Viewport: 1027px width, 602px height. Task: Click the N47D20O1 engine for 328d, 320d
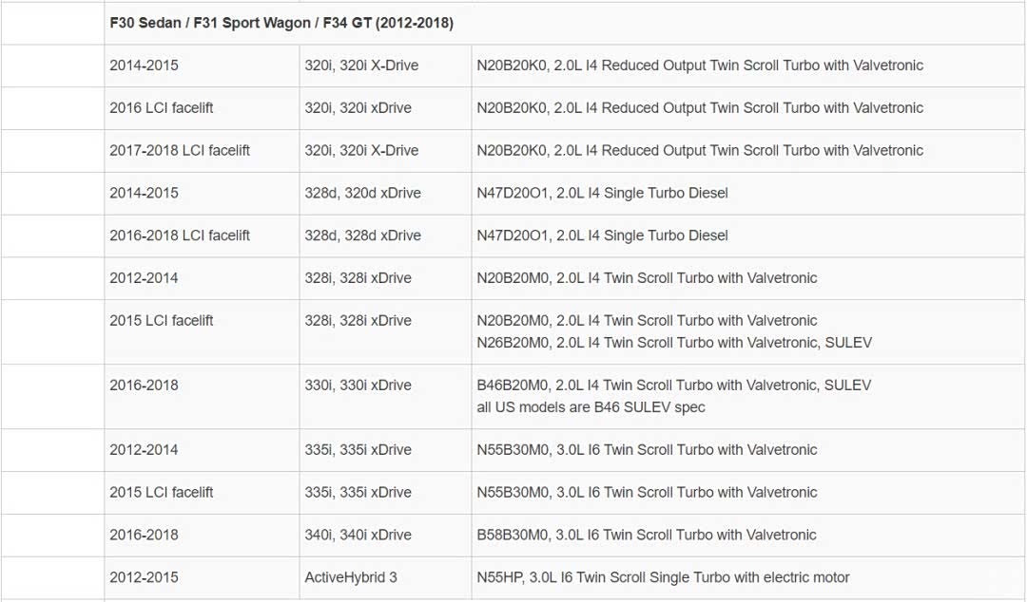click(602, 193)
